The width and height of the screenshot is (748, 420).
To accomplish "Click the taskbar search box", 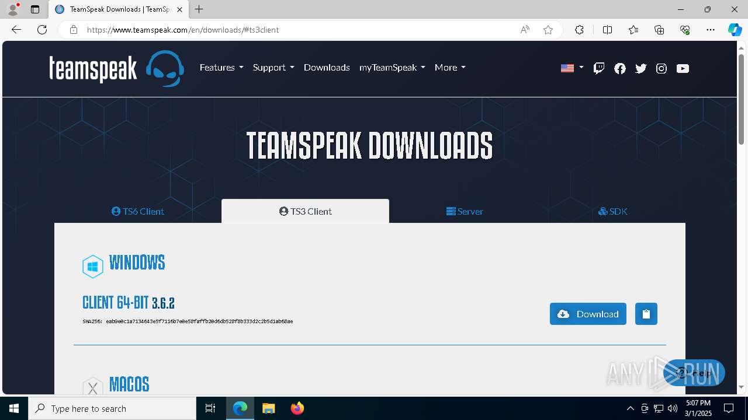I will (112, 408).
